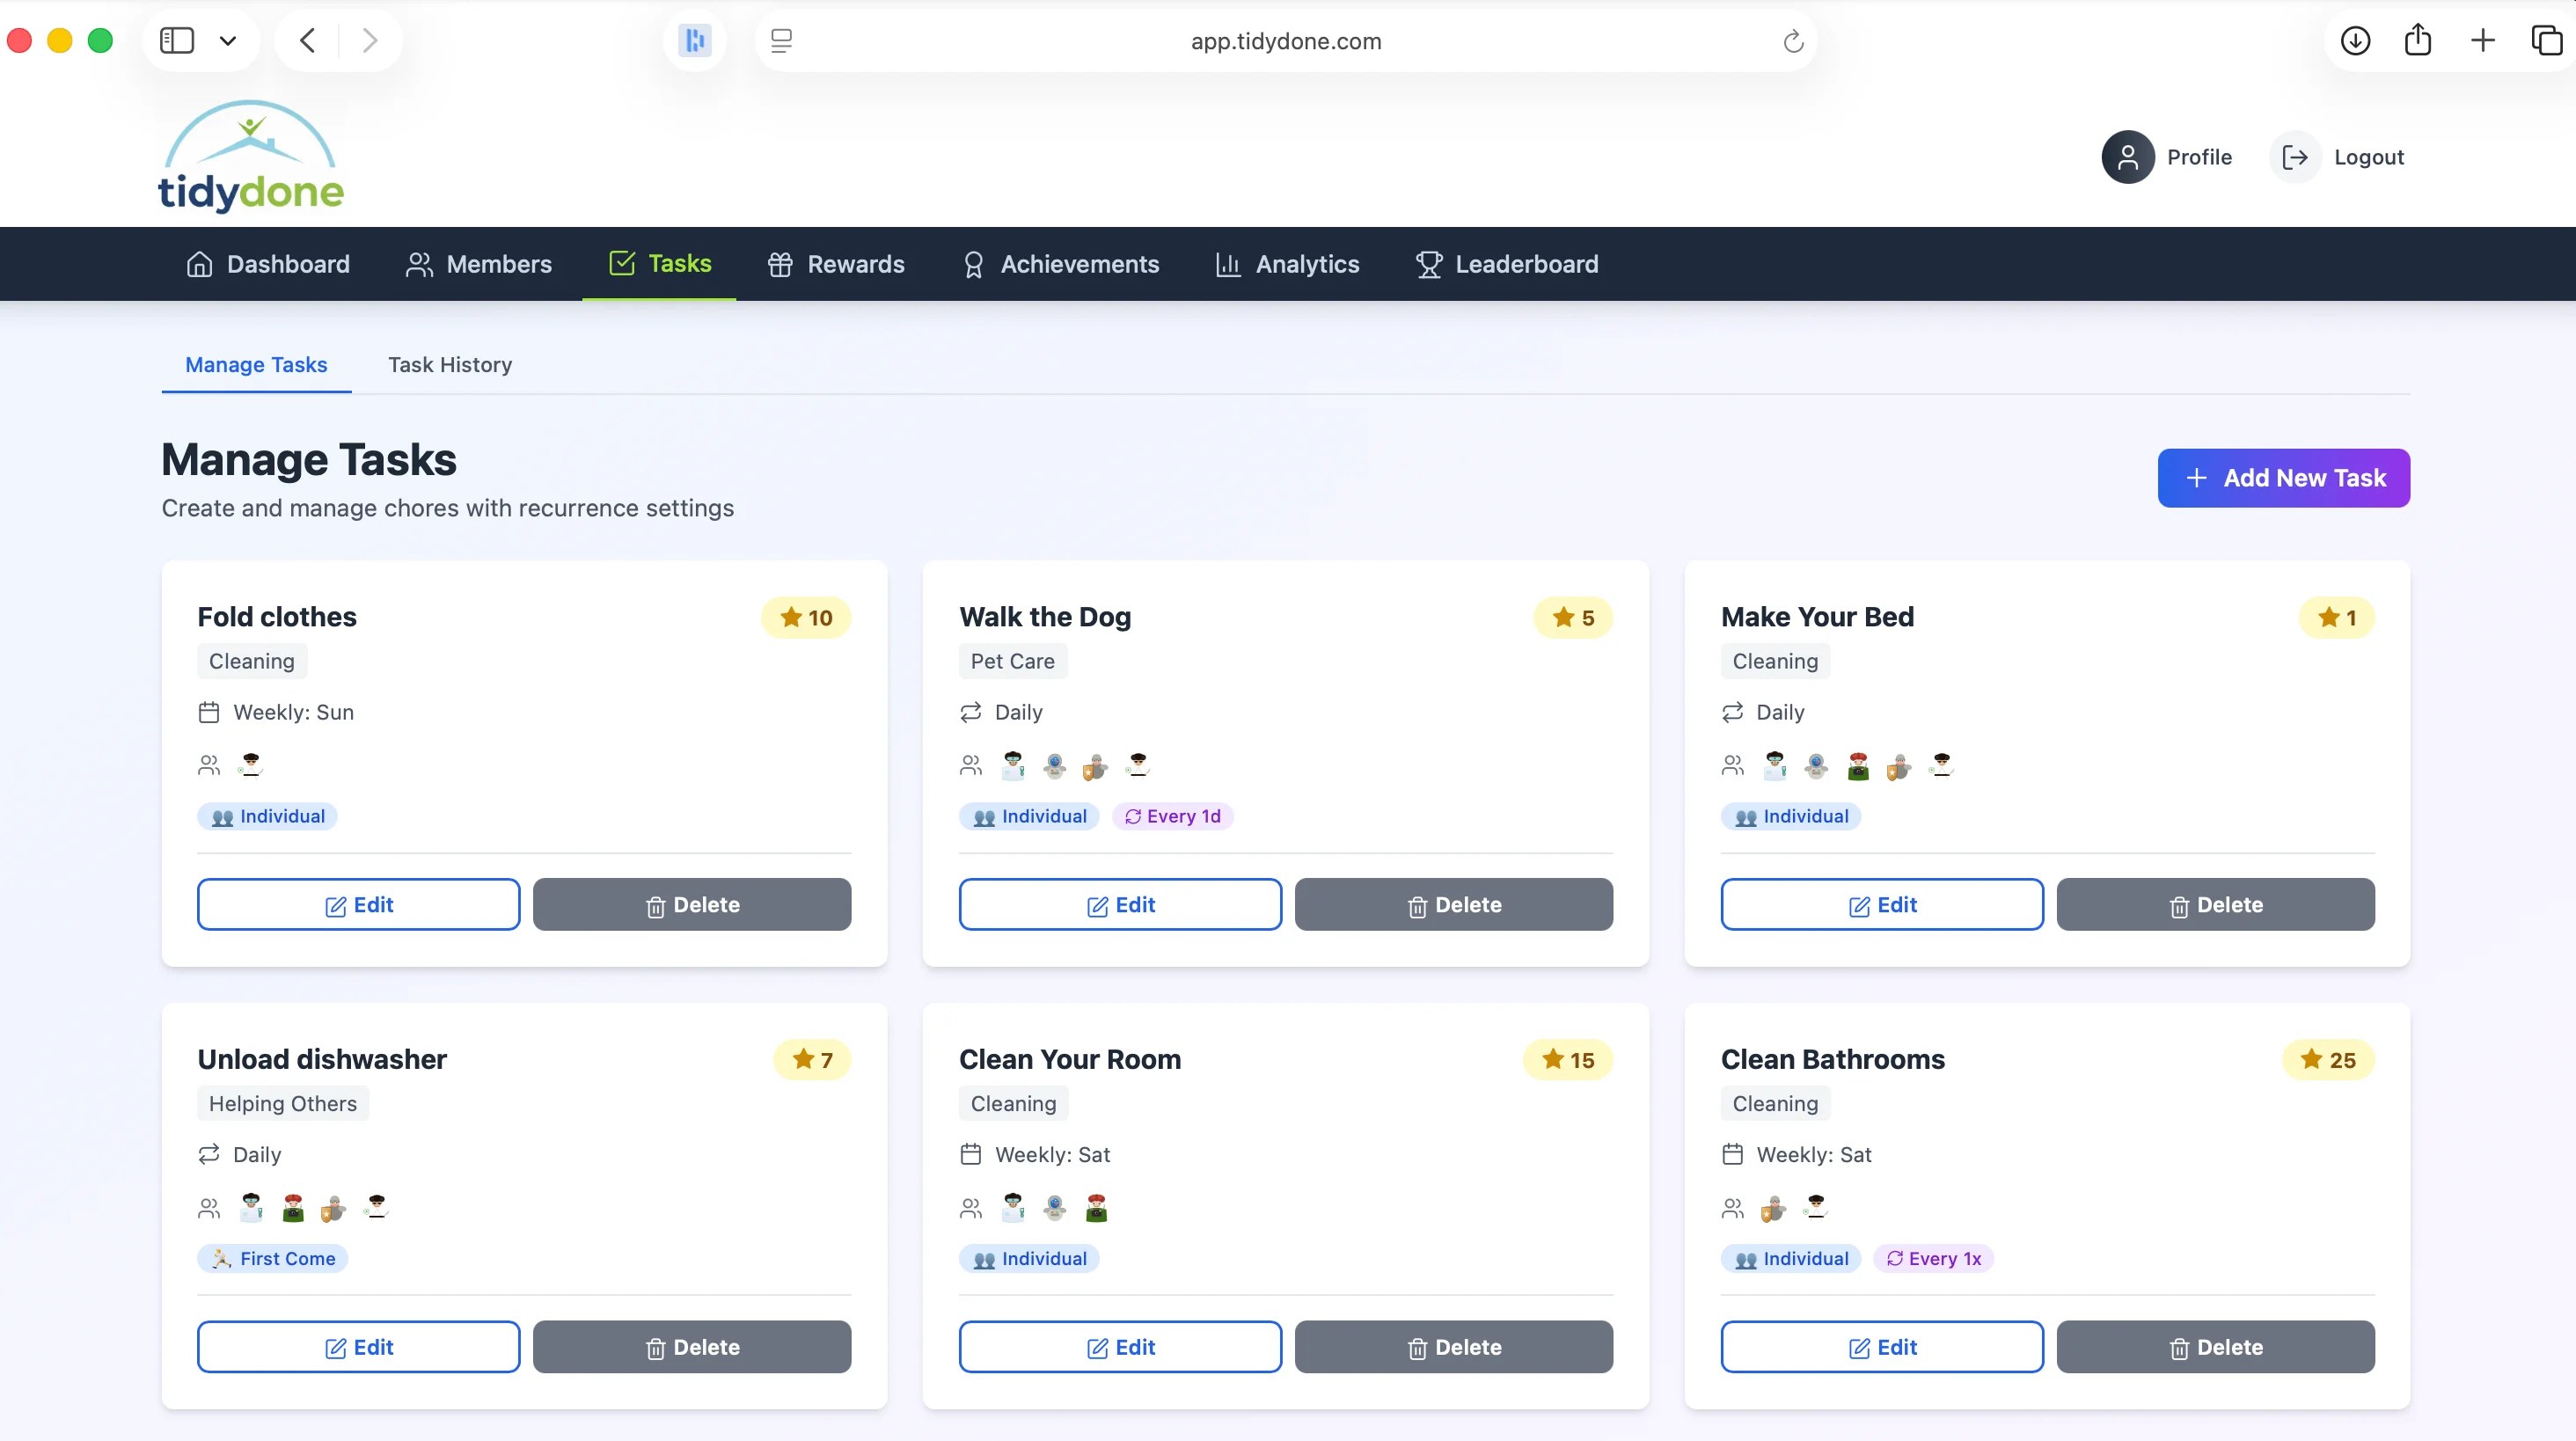This screenshot has height=1441, width=2576.
Task: Click the Individual tag on Clean Your Room
Action: [x=1029, y=1259]
